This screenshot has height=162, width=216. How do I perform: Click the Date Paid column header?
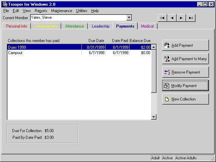pyautogui.click(x=120, y=41)
